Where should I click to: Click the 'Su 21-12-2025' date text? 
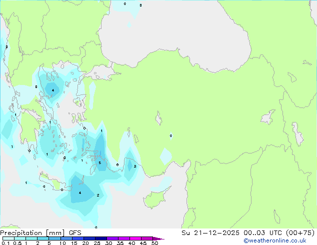pyautogui.click(x=210, y=233)
